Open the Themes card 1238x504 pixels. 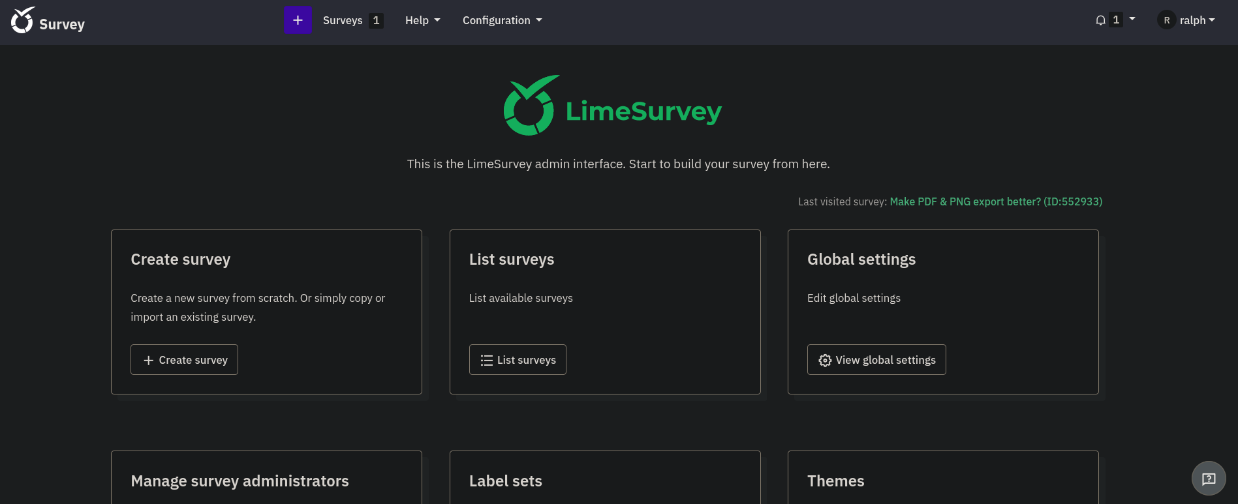(943, 477)
